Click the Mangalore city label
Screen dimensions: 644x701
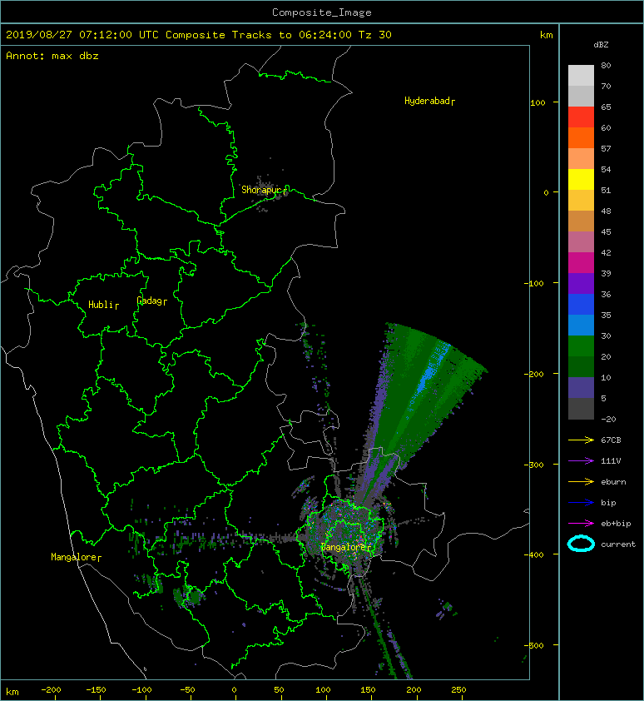[x=73, y=558]
